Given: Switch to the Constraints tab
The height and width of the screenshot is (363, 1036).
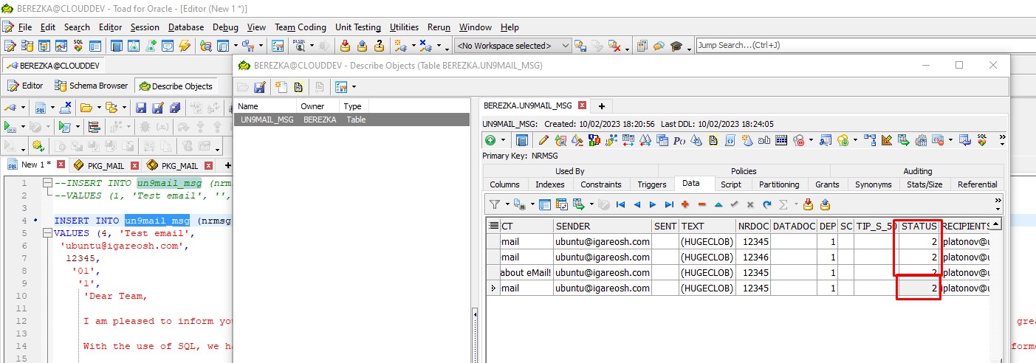Looking at the screenshot, I should pos(600,184).
